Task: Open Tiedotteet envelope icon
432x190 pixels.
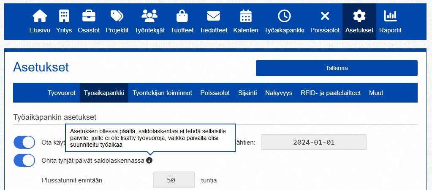Action: click(214, 16)
